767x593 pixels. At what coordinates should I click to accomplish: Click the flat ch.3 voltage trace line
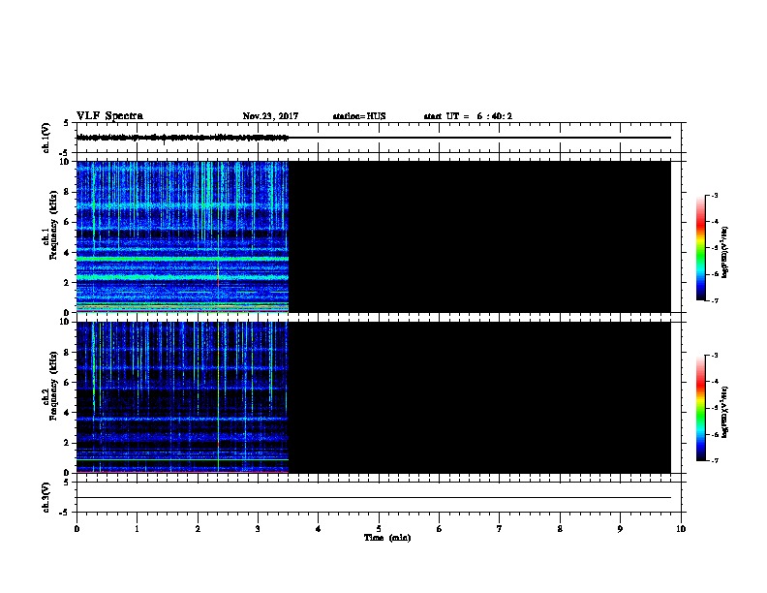coord(374,498)
